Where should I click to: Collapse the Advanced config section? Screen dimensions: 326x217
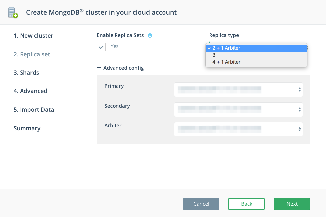[120, 68]
